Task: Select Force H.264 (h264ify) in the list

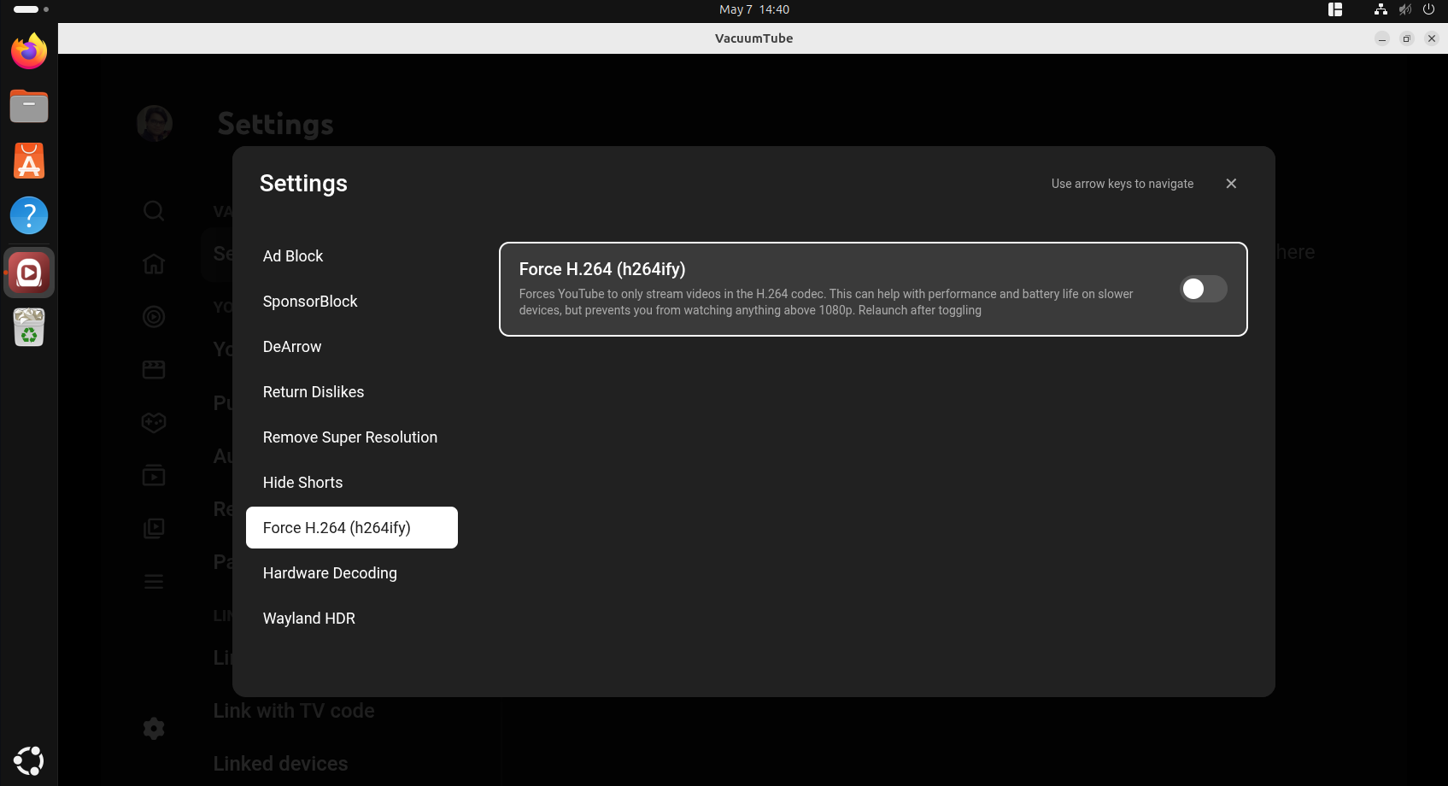Action: click(x=352, y=528)
